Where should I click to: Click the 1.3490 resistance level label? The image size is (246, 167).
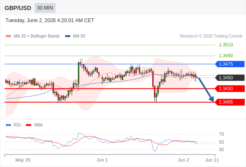click(x=226, y=56)
